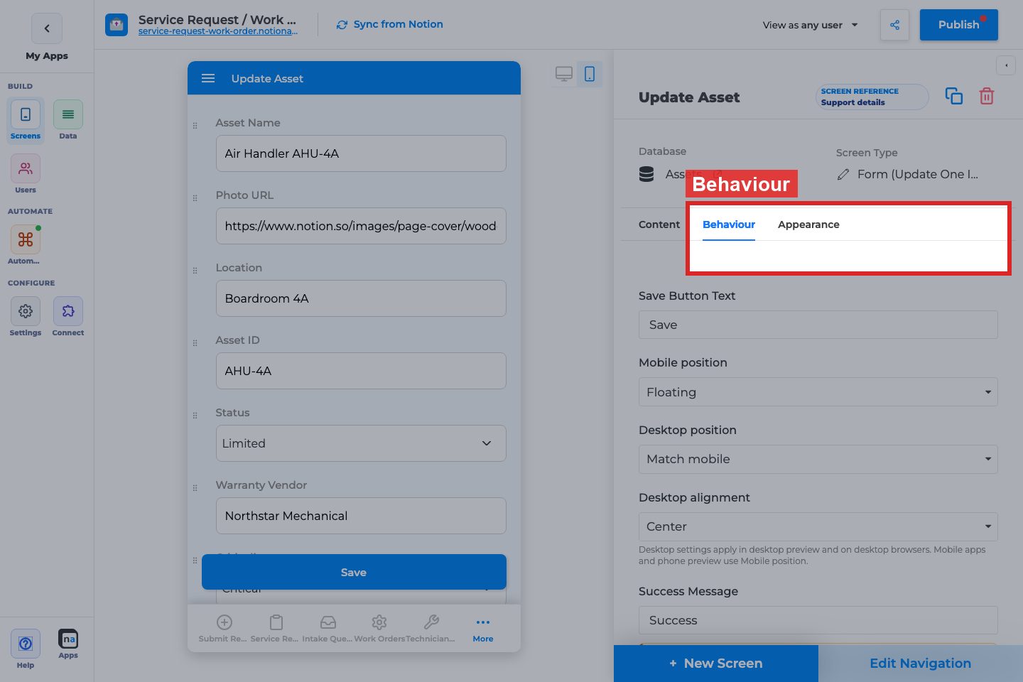Tap Submit Re... in preview navigation
The width and height of the screenshot is (1023, 682).
pos(223,629)
